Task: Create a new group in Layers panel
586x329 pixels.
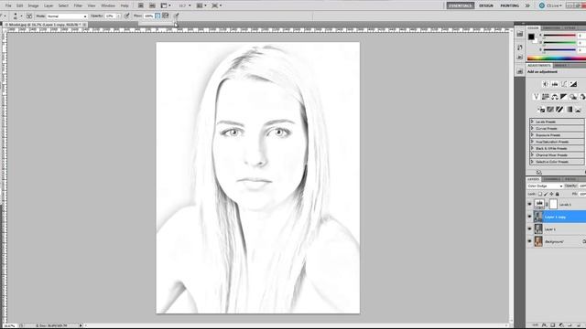Action: [570, 325]
